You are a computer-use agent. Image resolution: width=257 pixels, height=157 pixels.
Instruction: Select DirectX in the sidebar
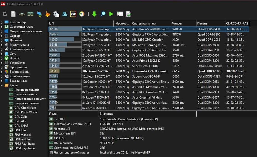14,58
